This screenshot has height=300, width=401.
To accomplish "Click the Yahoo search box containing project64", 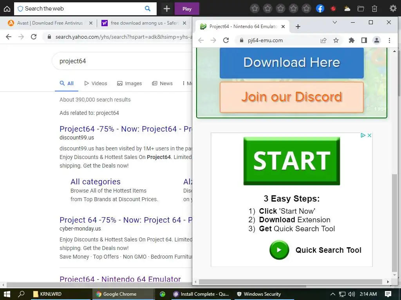I will click(x=122, y=61).
